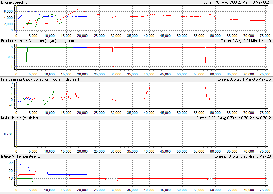Click the IAM statistics readout text
Viewport: 273px width, 194px height.
coord(233,118)
